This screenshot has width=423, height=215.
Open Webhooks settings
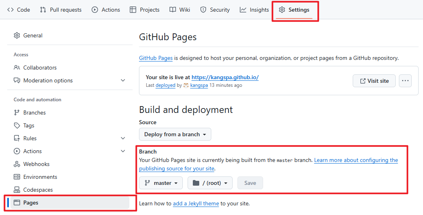pos(69,164)
